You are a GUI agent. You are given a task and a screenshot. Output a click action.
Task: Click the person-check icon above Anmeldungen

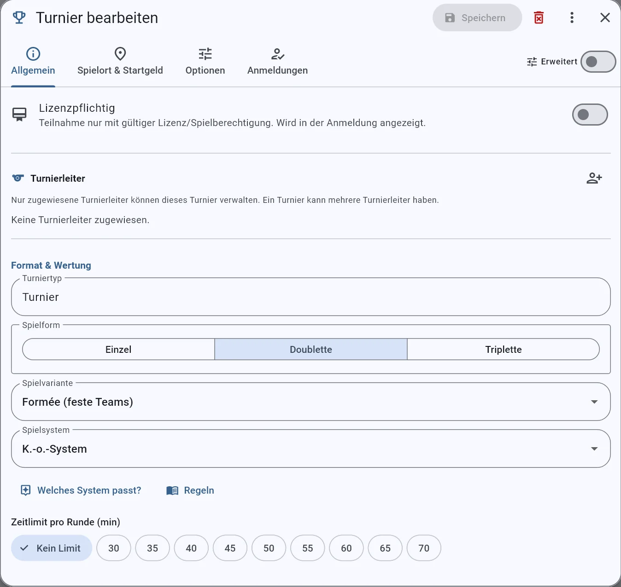point(277,54)
